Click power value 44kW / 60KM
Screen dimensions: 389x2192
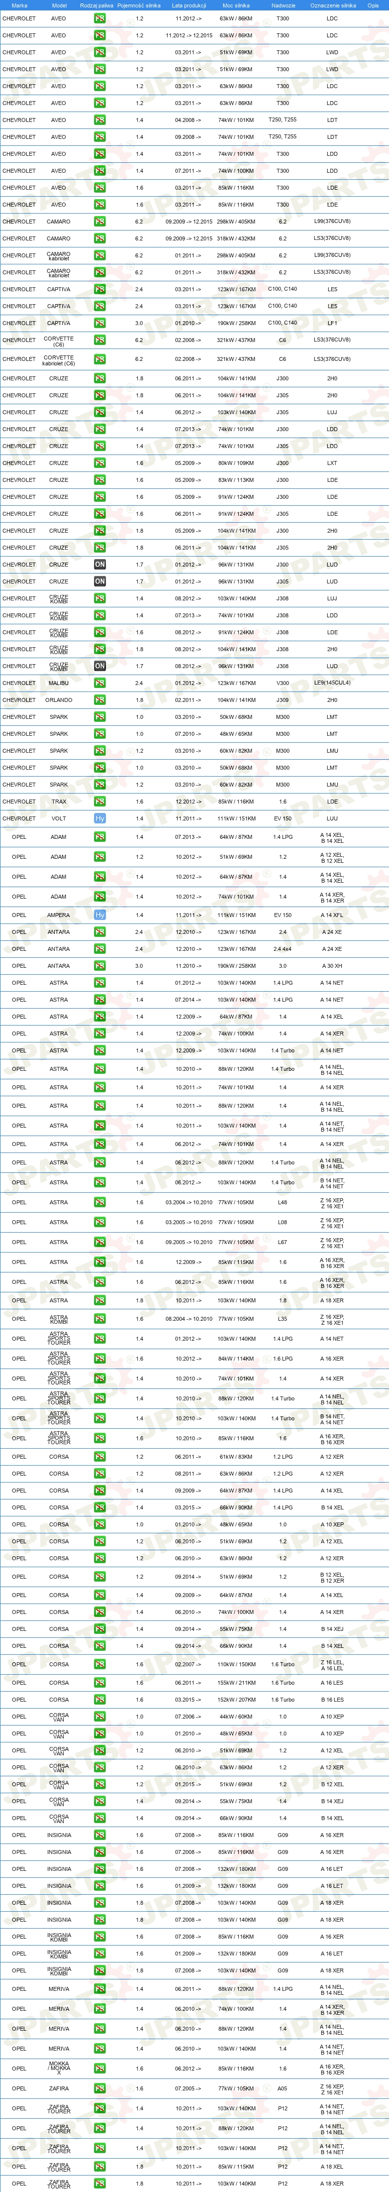pos(236,1717)
